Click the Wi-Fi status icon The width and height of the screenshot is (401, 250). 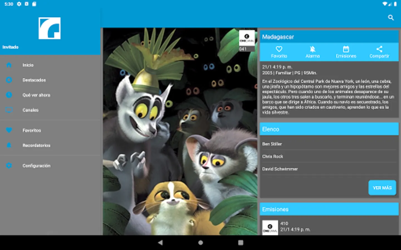385,4
